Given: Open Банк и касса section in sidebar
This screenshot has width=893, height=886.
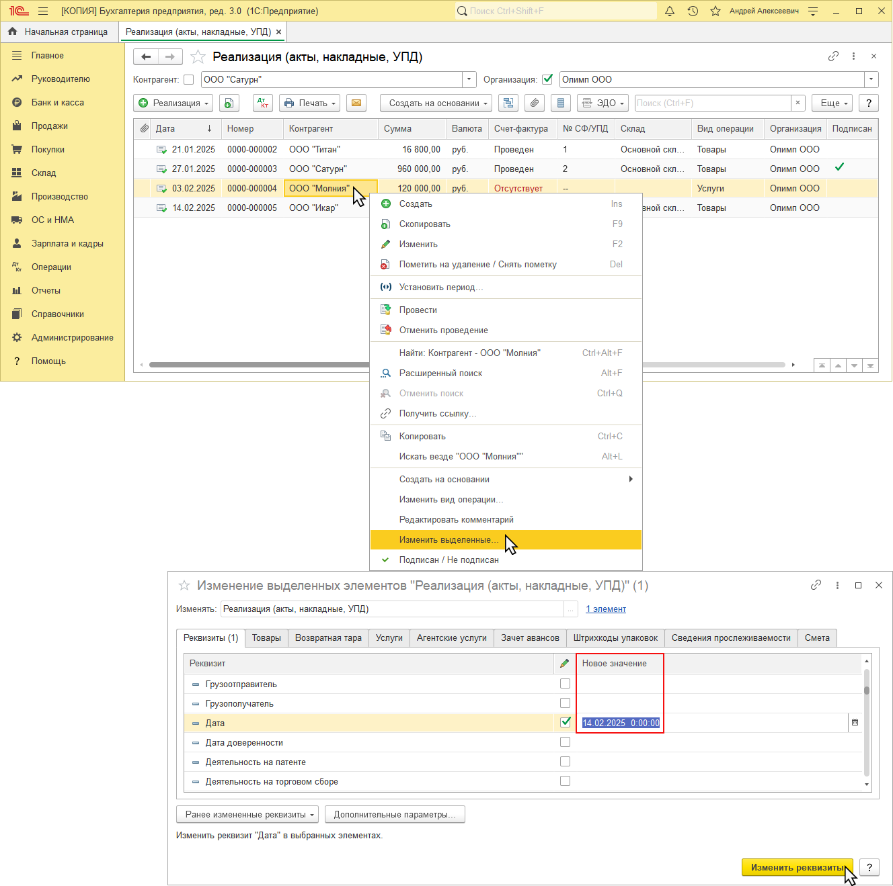Looking at the screenshot, I should [x=58, y=102].
